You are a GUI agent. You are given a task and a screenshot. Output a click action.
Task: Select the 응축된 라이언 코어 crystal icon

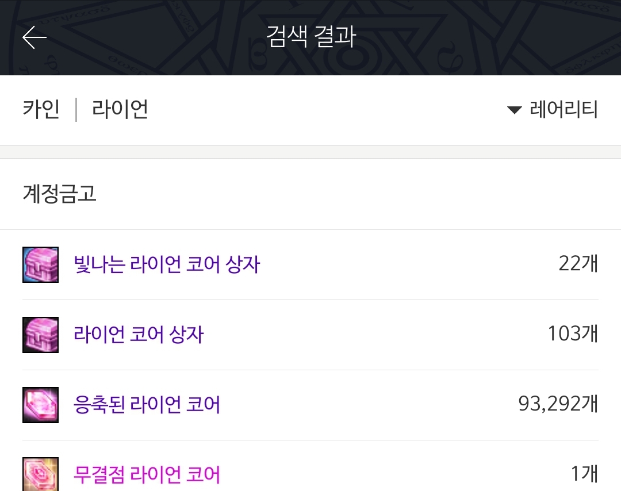40,405
